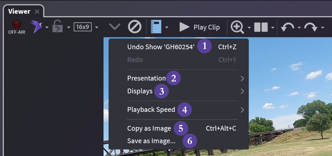Screen dimensions: 332x156
Task: Click the split-pane layout icon
Action: point(261,27)
